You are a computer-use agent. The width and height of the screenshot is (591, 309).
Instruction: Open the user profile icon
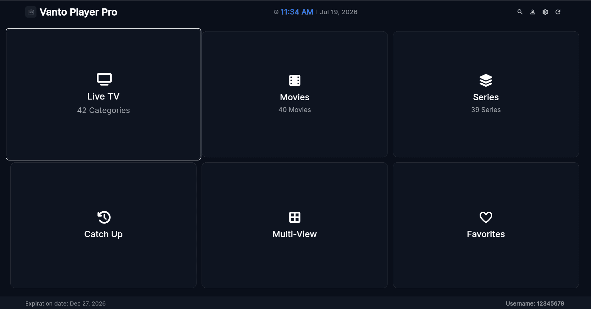click(x=533, y=12)
